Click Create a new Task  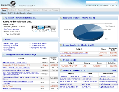[x=38, y=46]
